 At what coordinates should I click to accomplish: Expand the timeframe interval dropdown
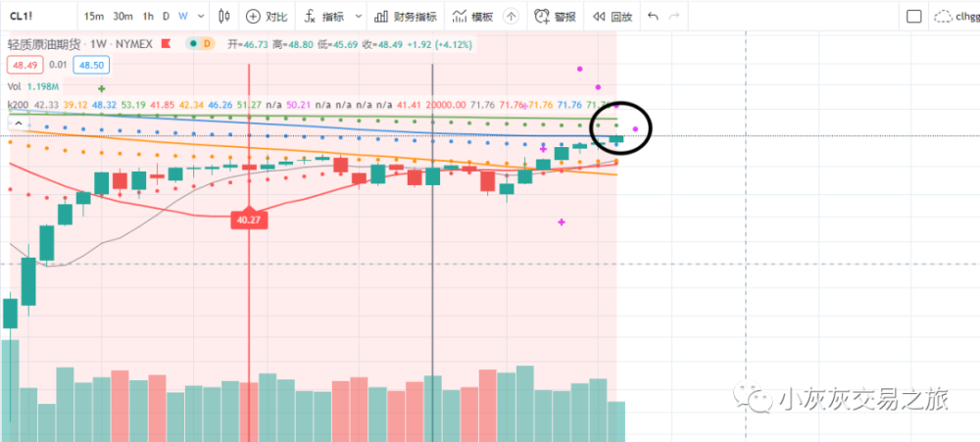[200, 17]
